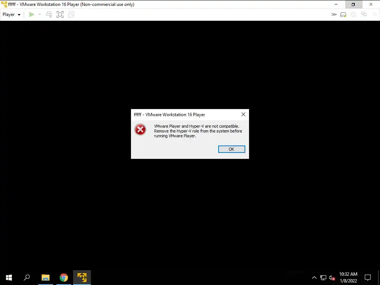Open network status tray icon

(323, 278)
